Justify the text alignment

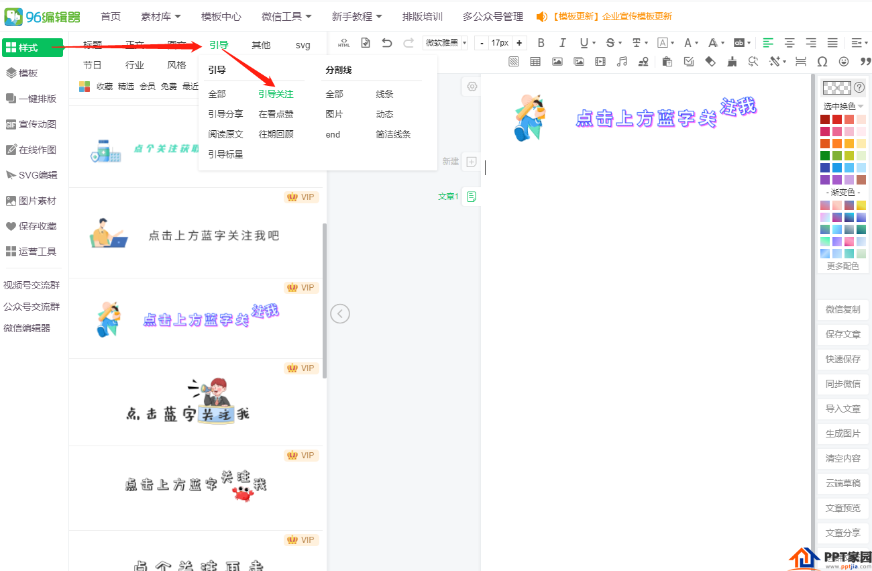[x=832, y=43]
